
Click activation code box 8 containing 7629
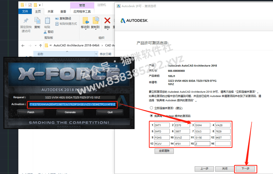click(x=223, y=131)
